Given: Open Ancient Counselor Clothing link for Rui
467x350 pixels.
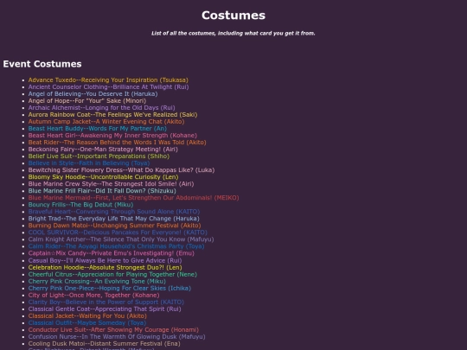Looking at the screenshot, I should coord(108,87).
